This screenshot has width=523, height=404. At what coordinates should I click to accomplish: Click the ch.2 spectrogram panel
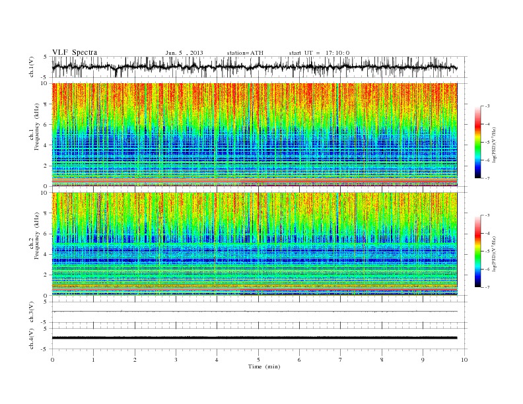(x=254, y=244)
